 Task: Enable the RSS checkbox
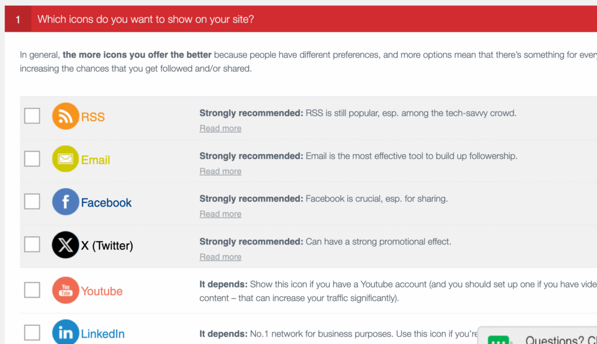pos(32,116)
